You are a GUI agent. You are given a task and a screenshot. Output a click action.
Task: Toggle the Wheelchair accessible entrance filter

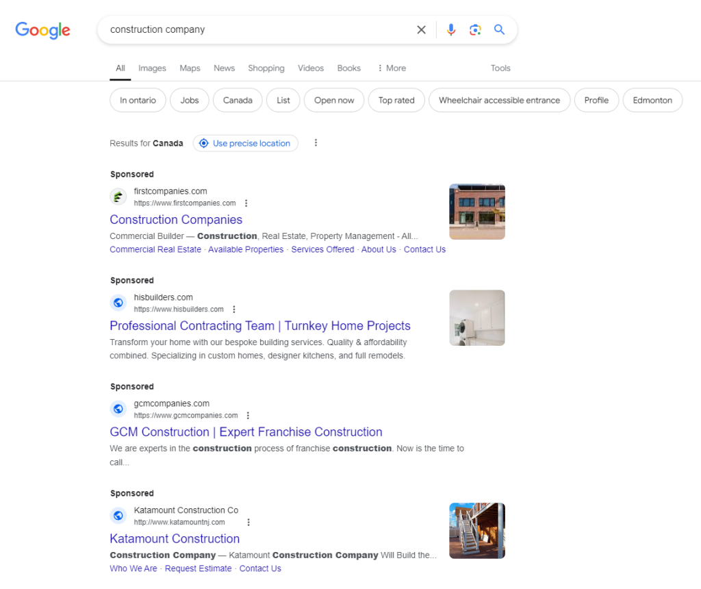pos(499,100)
